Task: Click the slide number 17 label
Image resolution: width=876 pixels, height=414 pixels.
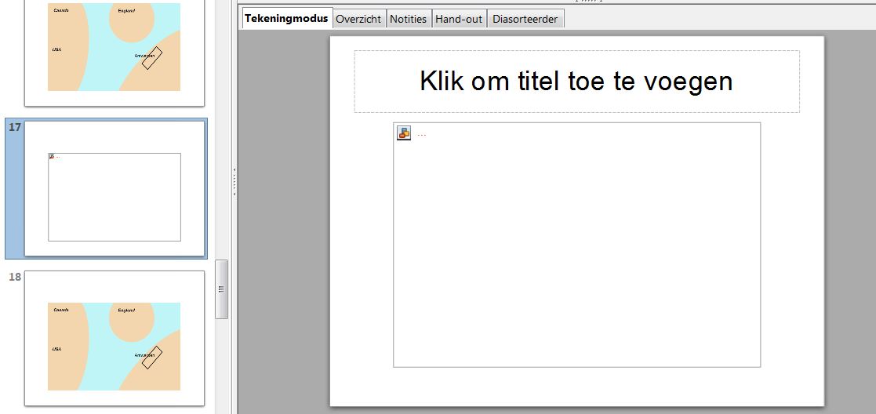Action: (x=15, y=127)
